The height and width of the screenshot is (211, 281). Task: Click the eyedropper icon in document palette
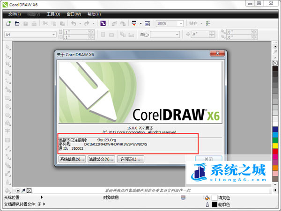(x=23, y=190)
